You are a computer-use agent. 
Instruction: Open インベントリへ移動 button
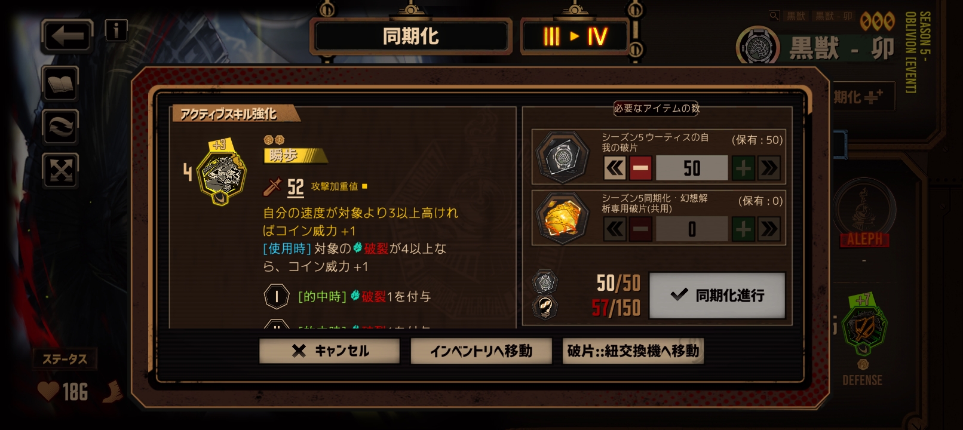[481, 351]
